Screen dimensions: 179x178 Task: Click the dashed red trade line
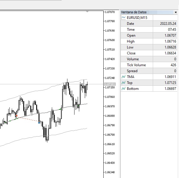click(x=28, y=119)
